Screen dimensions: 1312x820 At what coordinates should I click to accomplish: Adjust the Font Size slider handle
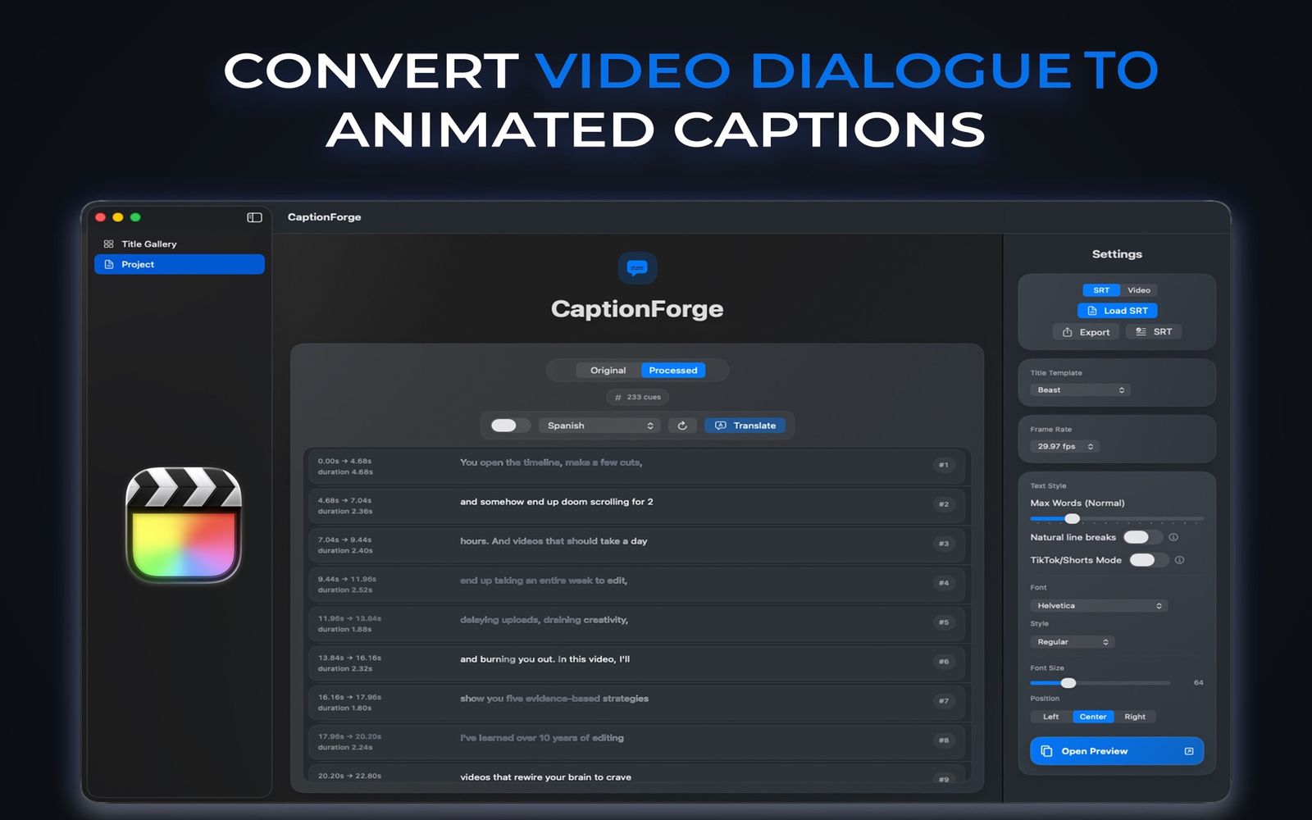click(1068, 683)
